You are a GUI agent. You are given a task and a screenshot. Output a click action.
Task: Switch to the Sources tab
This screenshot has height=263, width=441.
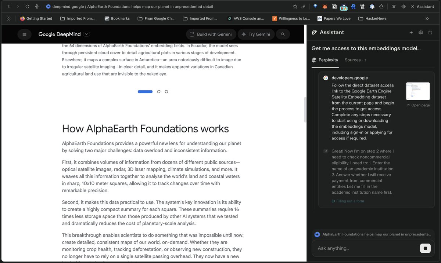click(x=352, y=60)
